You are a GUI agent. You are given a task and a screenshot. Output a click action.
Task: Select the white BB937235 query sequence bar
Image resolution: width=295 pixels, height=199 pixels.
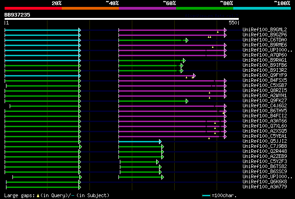pyautogui.click(x=122, y=19)
